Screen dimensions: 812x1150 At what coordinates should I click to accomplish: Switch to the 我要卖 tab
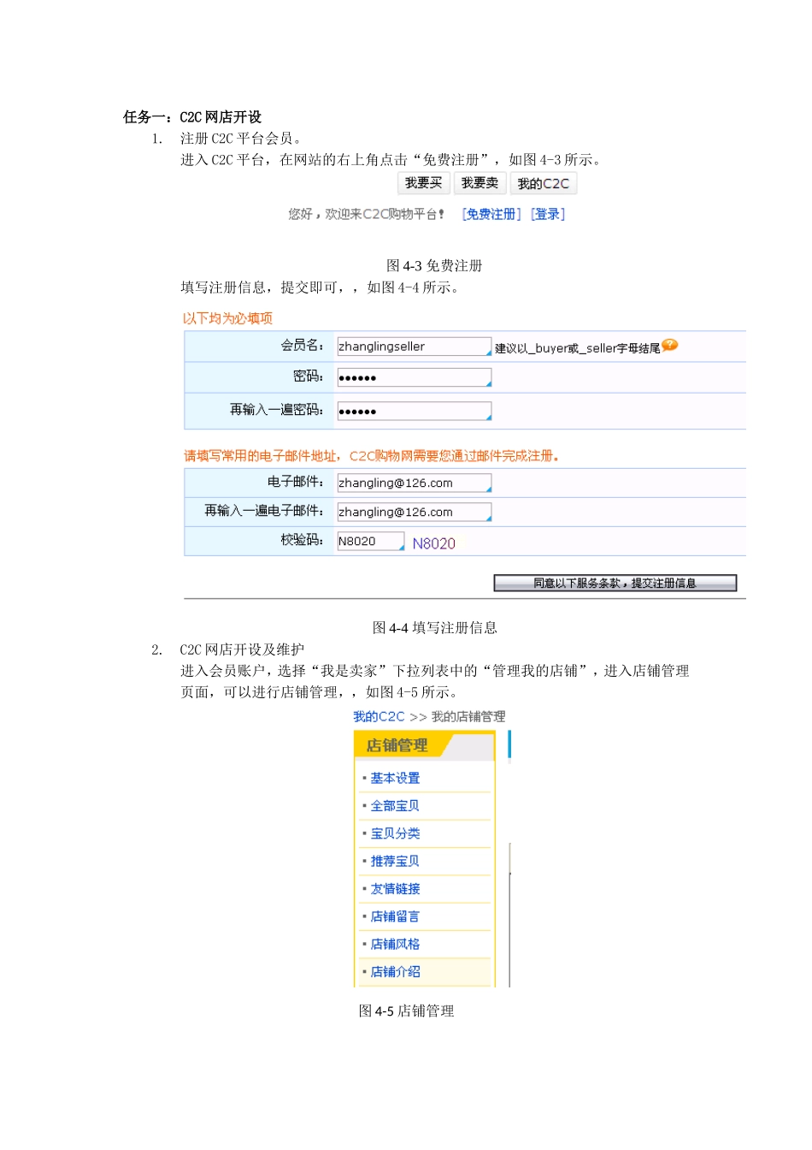click(480, 182)
